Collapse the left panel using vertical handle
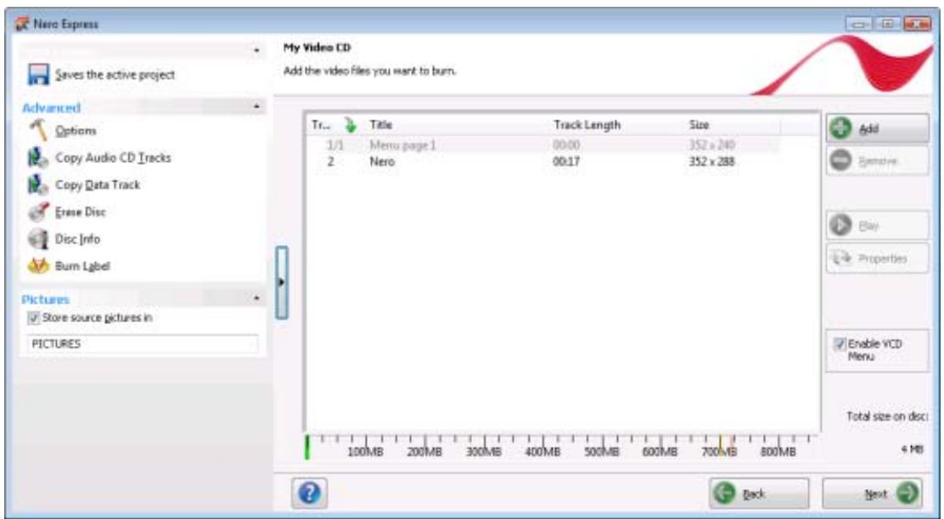The image size is (944, 519). [282, 282]
